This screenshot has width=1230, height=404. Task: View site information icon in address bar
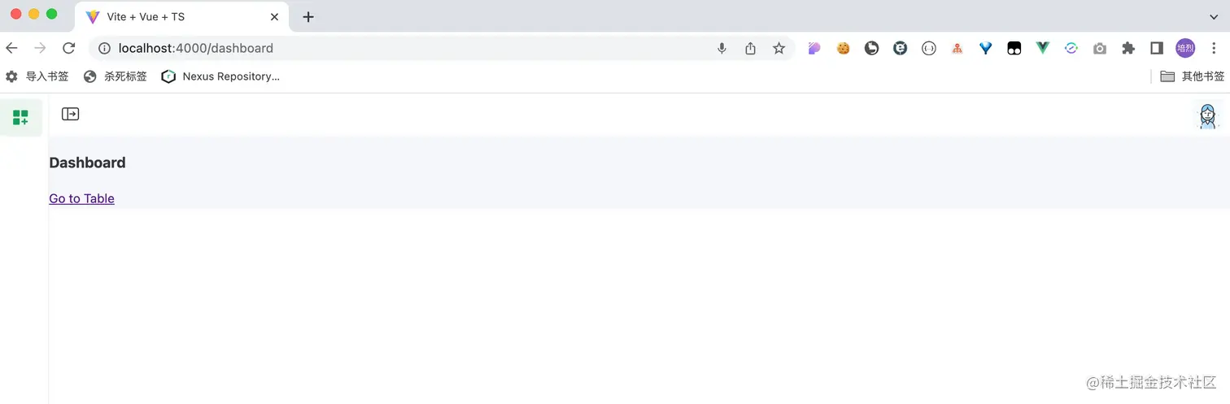104,48
